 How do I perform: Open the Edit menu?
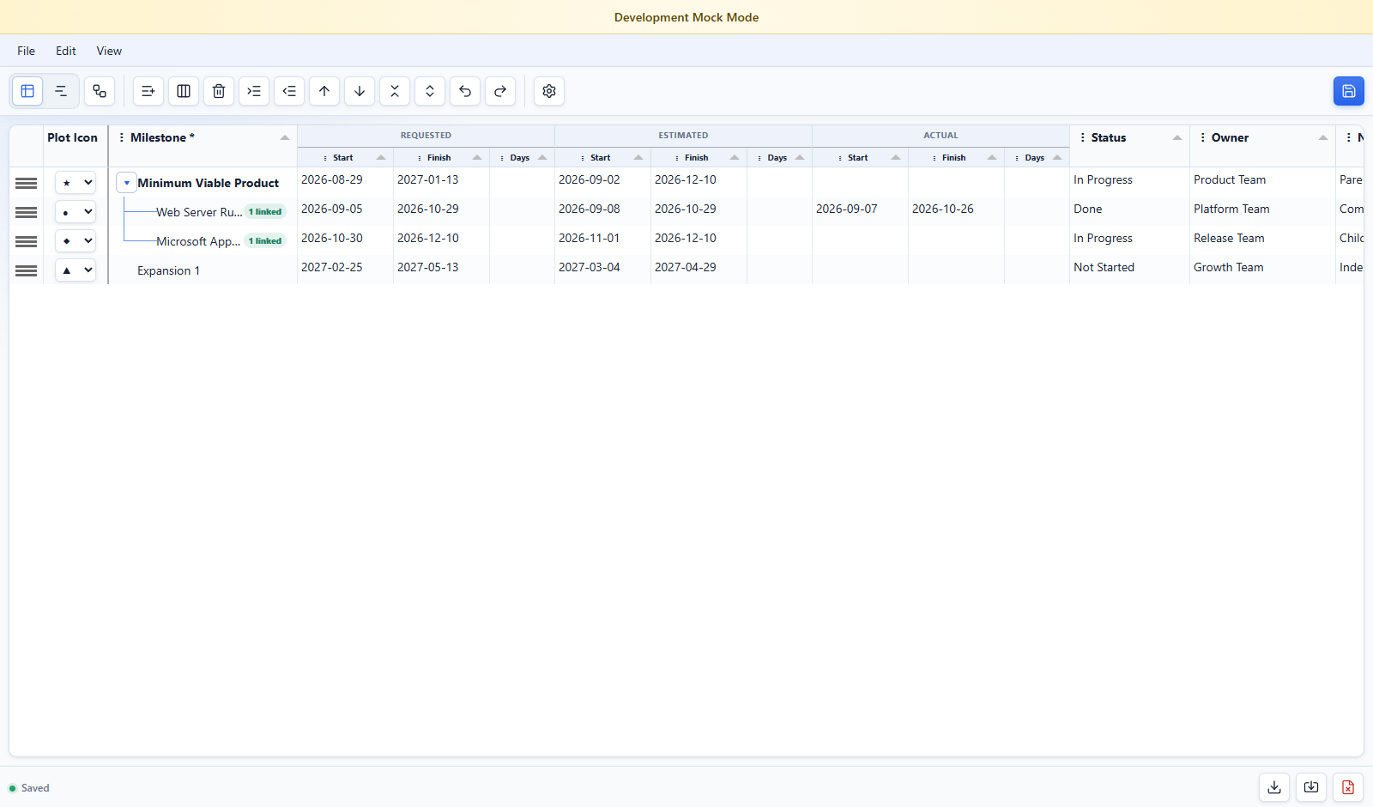tap(66, 51)
